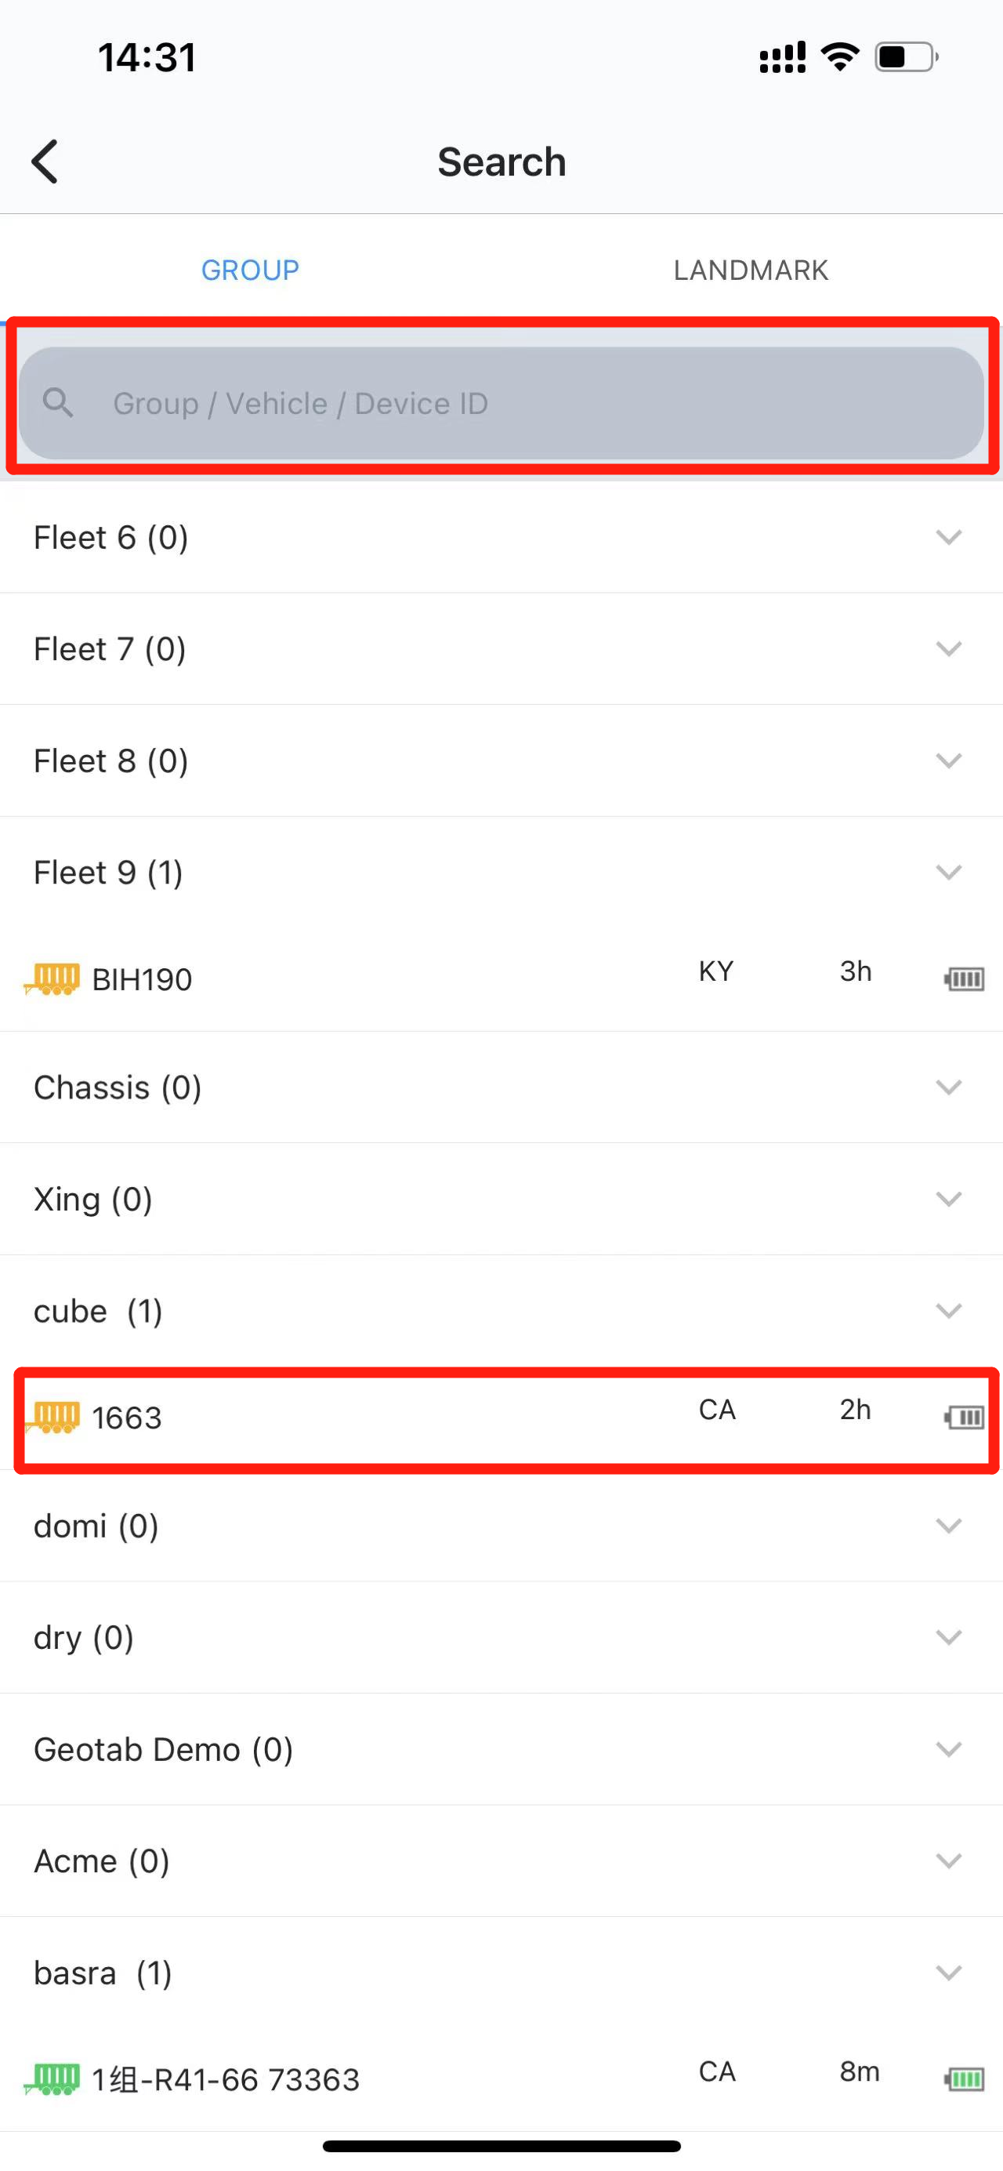The height and width of the screenshot is (2171, 1003).
Task: Expand the Chassis group chevron
Action: tap(948, 1087)
